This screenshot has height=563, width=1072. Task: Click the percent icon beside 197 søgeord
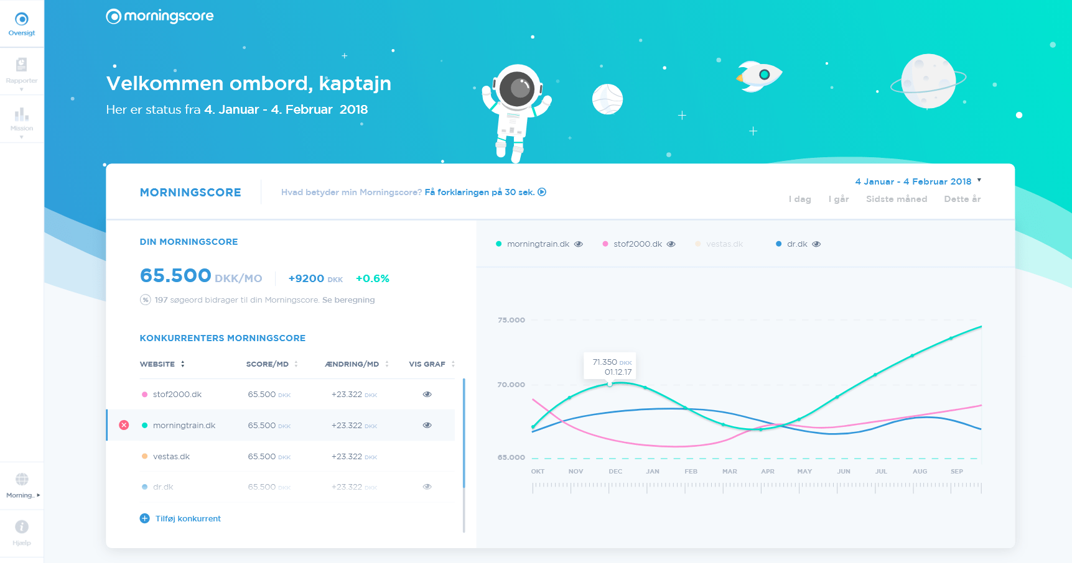click(x=145, y=300)
